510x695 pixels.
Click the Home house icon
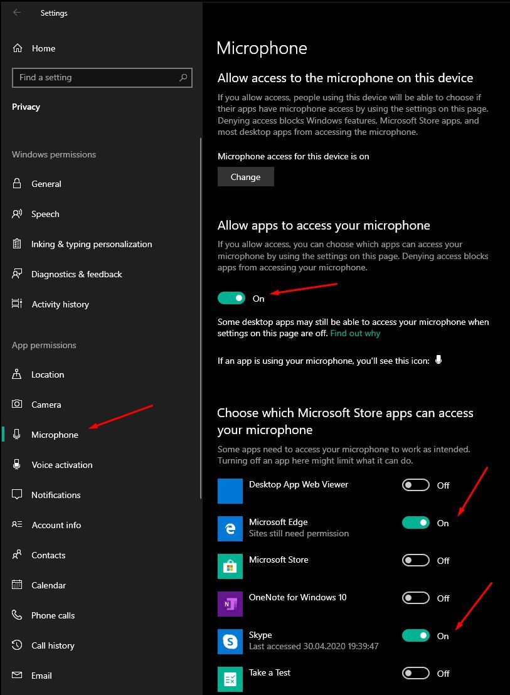click(x=18, y=48)
